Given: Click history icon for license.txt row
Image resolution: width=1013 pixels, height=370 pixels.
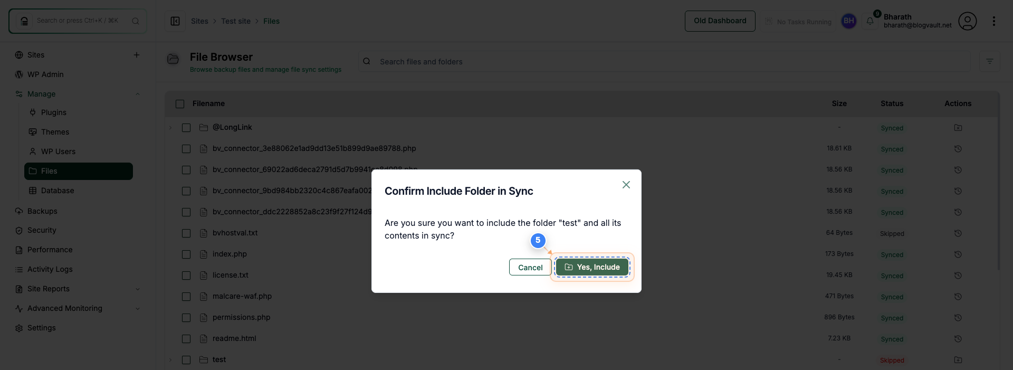Looking at the screenshot, I should [958, 276].
